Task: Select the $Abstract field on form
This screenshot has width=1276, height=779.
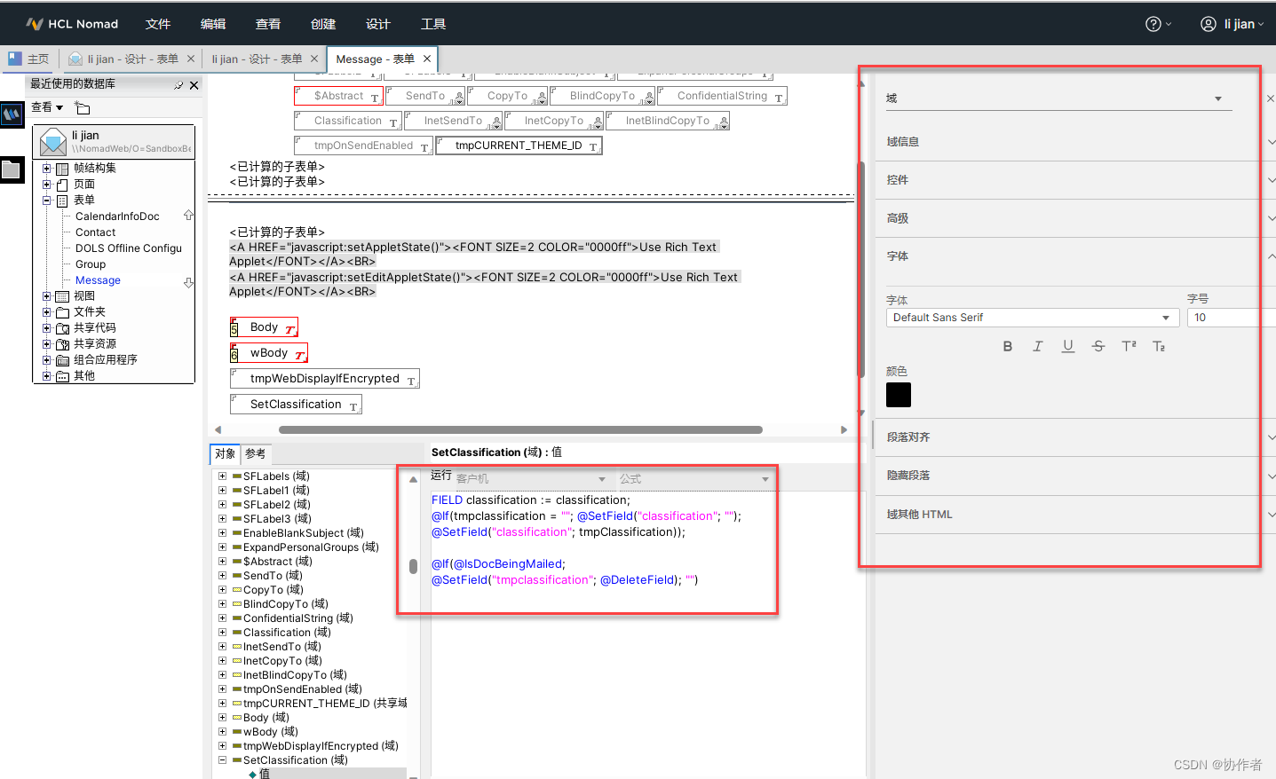Action: click(338, 96)
